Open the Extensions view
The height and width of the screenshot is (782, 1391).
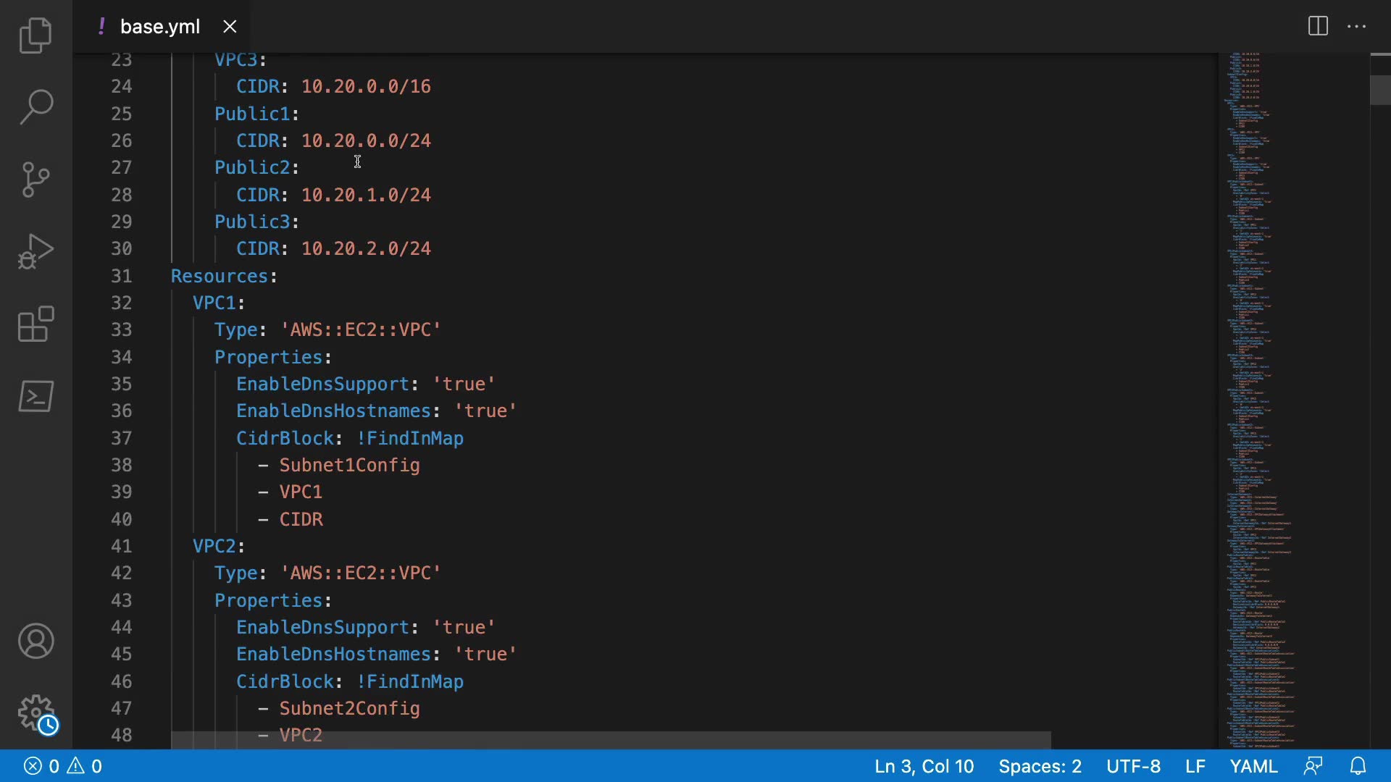pyautogui.click(x=35, y=324)
